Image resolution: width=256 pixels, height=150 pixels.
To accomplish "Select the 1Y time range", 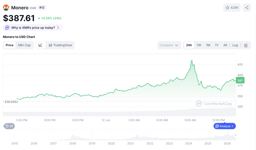I will [x=217, y=45].
